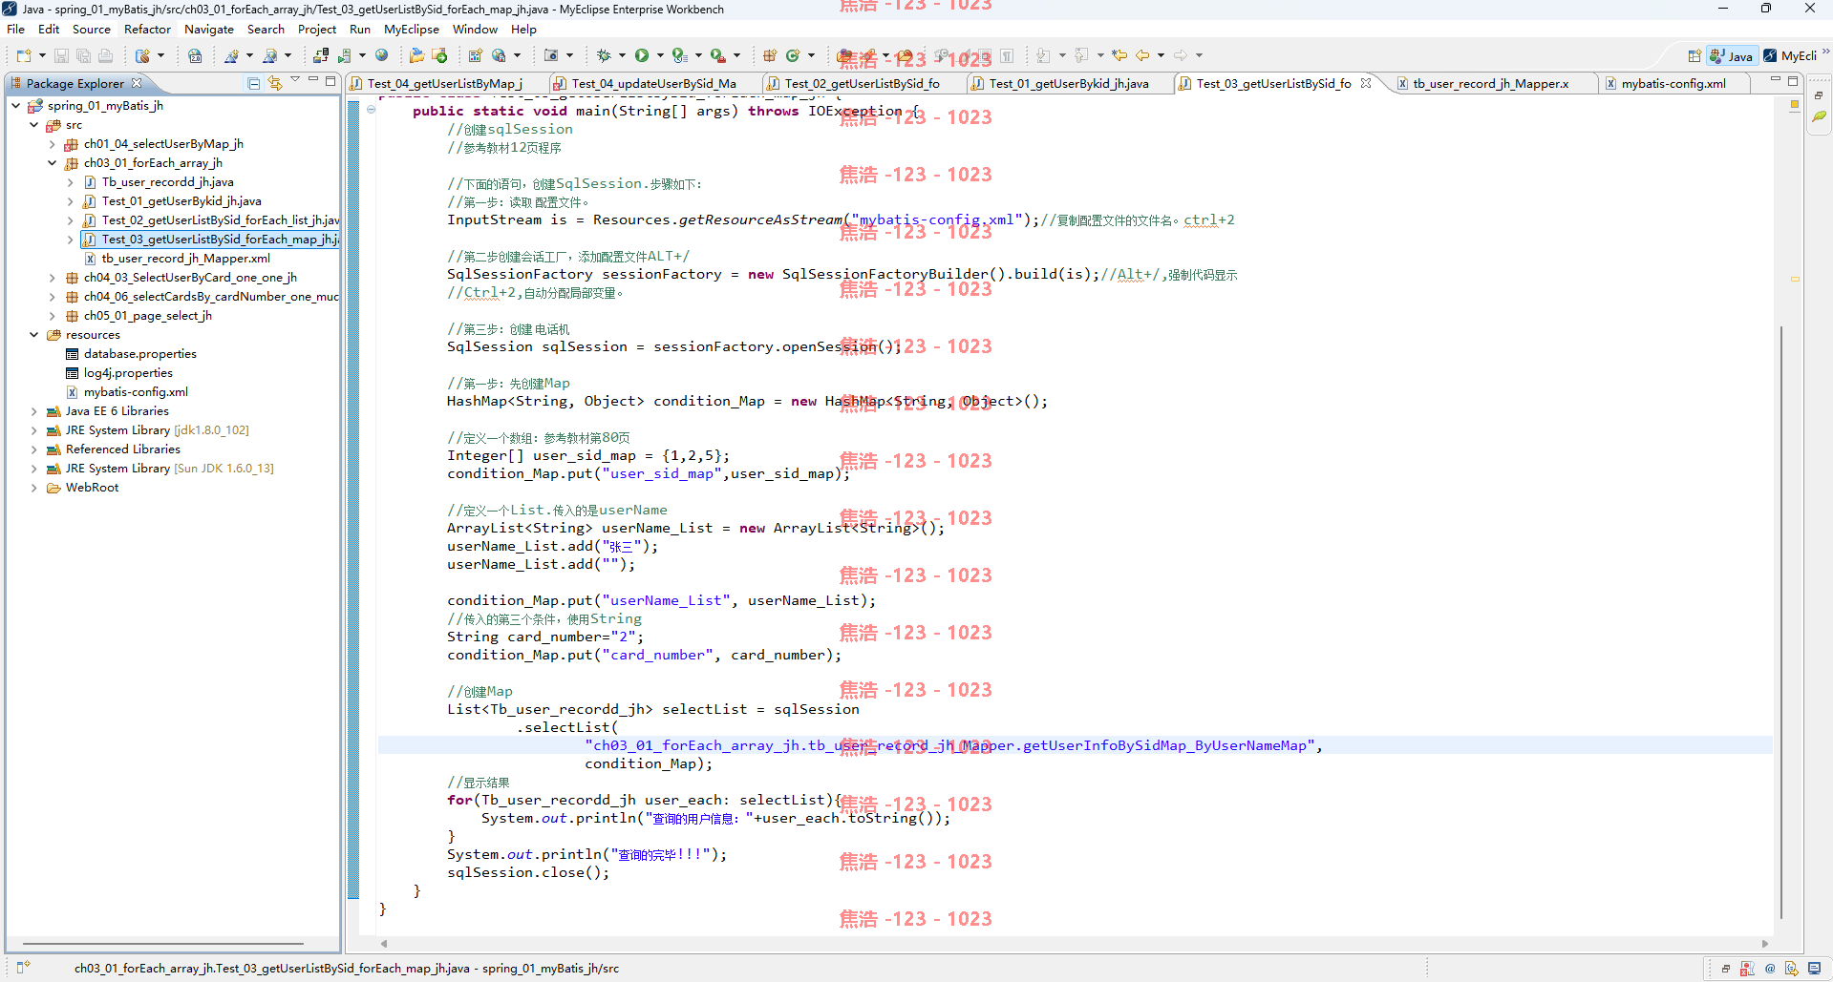Click the open folder toolbar icon

417,55
